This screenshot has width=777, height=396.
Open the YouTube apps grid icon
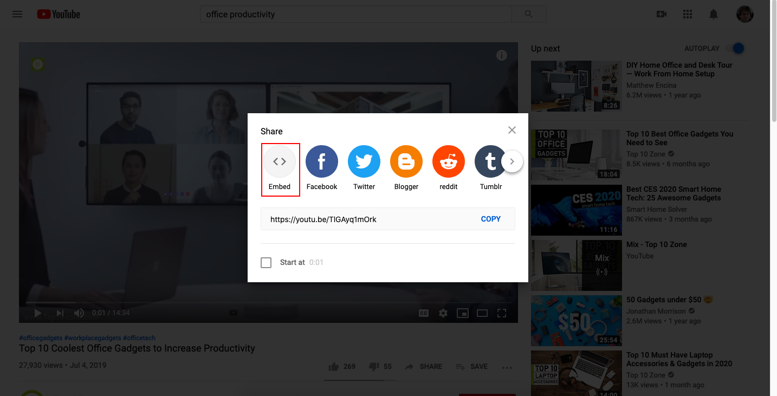(x=688, y=14)
